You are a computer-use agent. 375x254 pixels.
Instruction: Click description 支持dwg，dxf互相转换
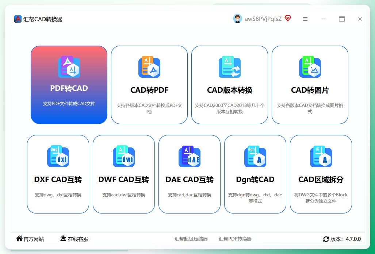pyautogui.click(x=58, y=195)
